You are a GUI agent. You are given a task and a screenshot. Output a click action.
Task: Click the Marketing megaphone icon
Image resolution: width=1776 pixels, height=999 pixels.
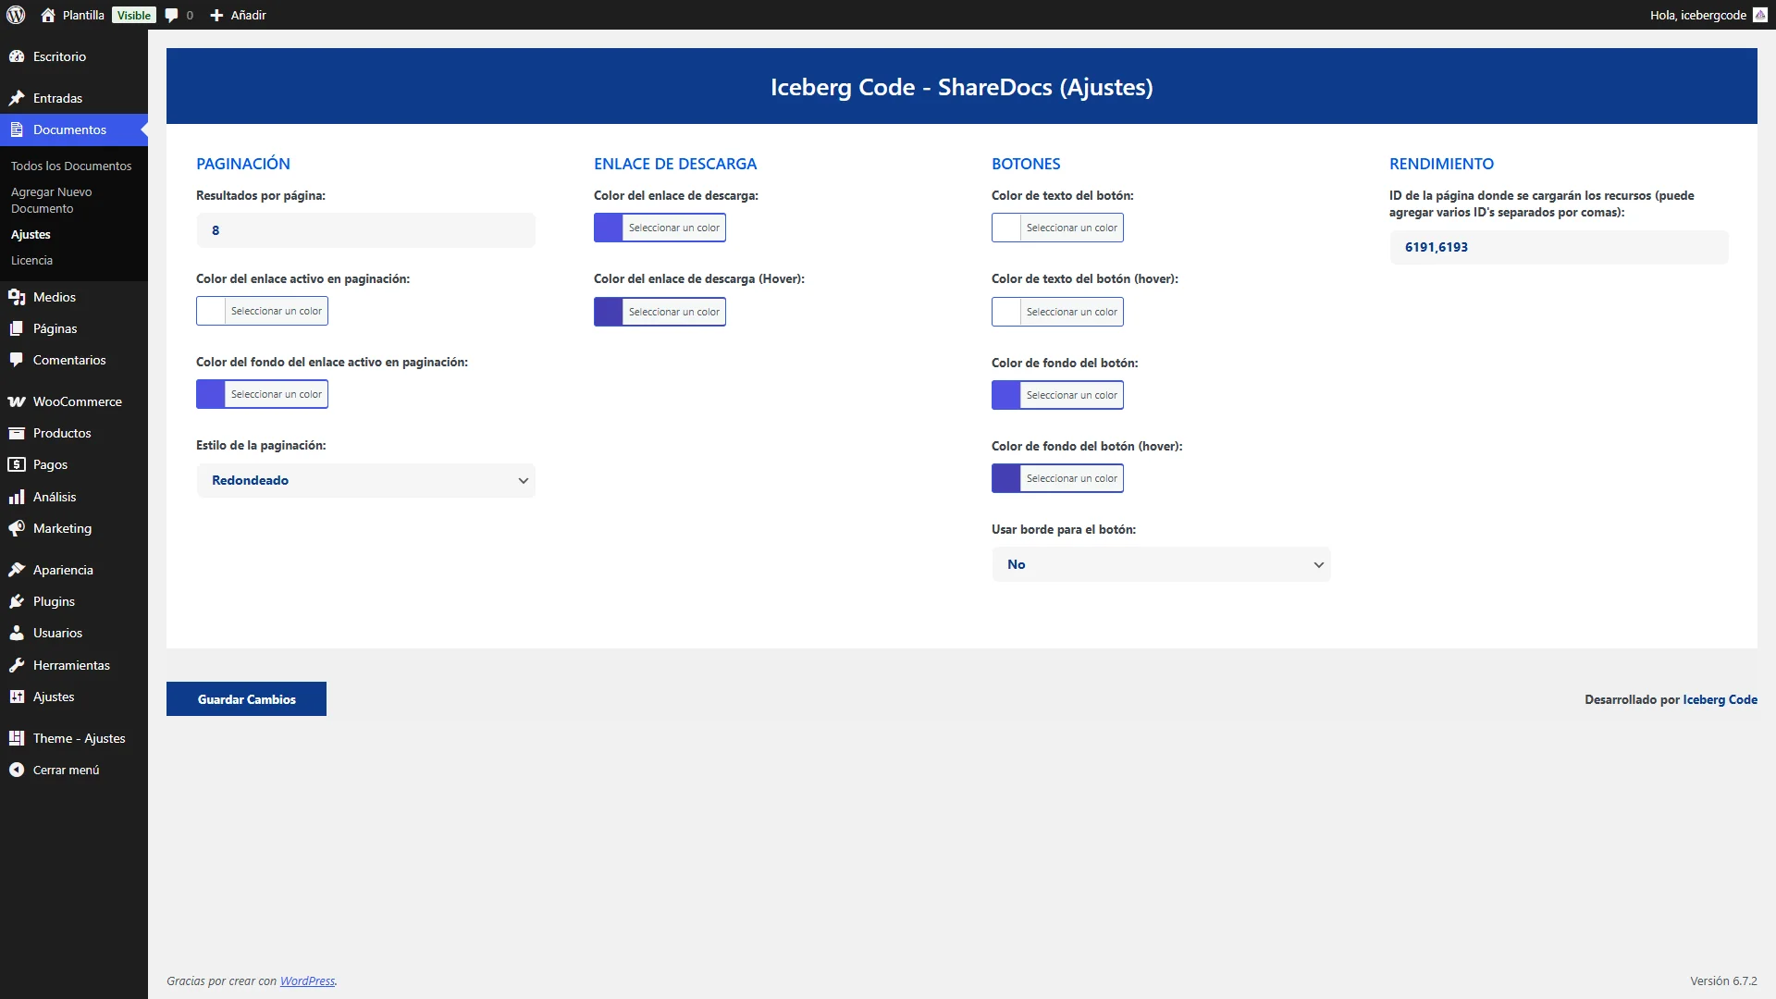point(17,528)
